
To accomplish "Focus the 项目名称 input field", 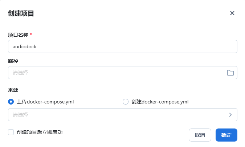I will point(122,46).
